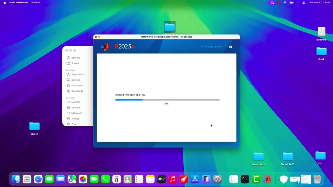
Task: Click the date and time in menu bar
Action: click(x=319, y=3)
